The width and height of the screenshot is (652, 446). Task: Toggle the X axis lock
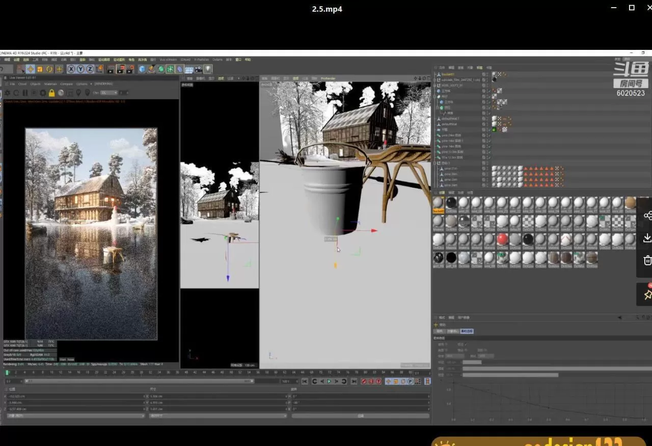point(71,69)
